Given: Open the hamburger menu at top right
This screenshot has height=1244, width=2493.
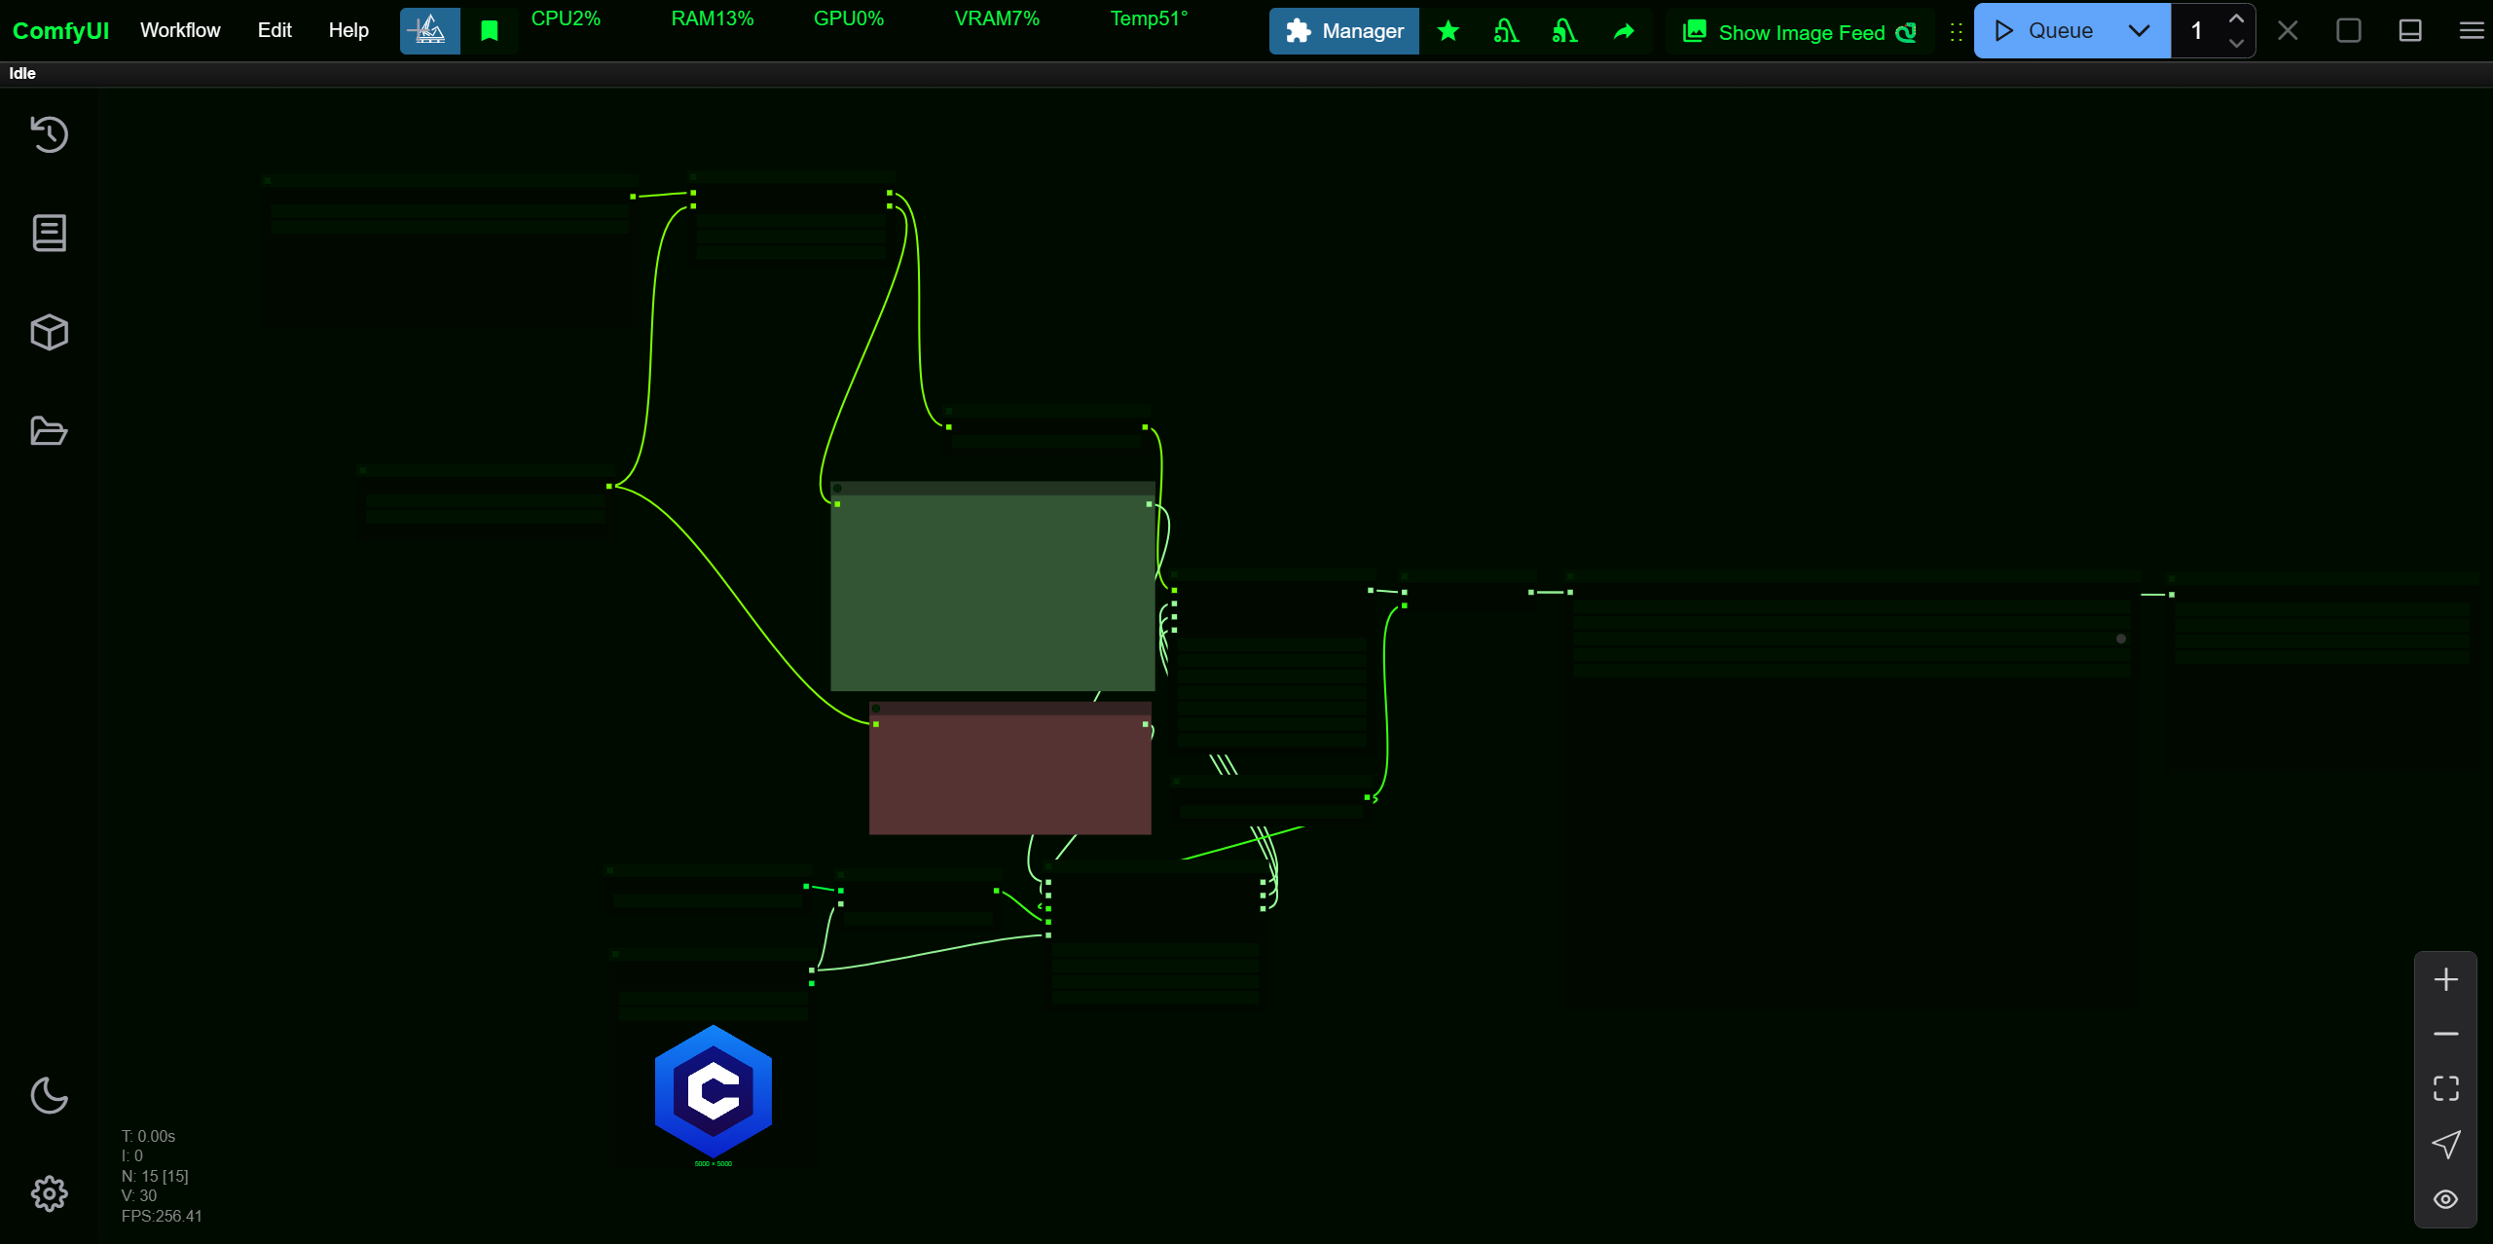Looking at the screenshot, I should point(2471,31).
